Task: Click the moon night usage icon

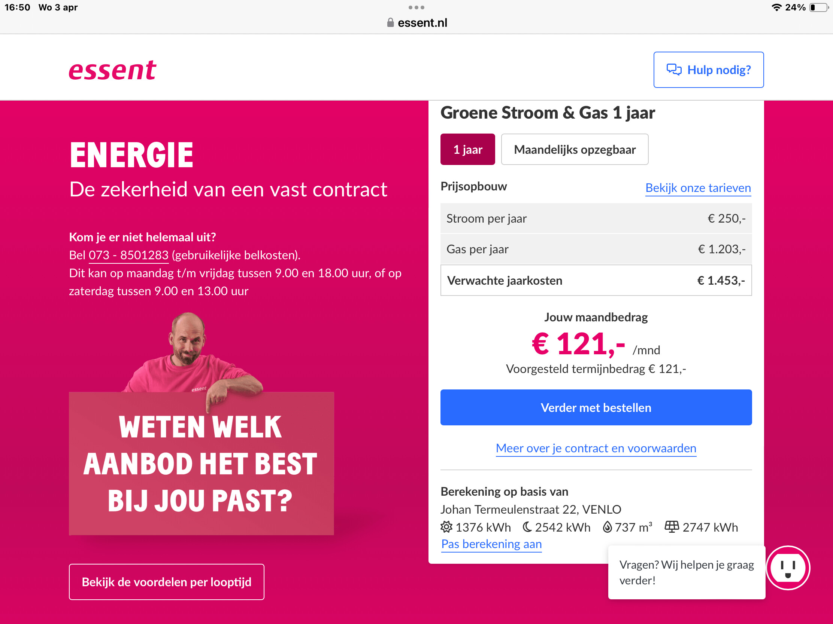Action: tap(527, 527)
